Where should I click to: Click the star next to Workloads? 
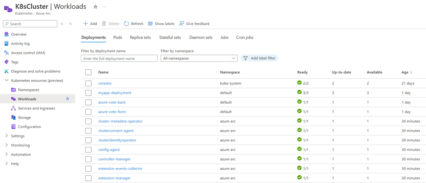pyautogui.click(x=68, y=99)
